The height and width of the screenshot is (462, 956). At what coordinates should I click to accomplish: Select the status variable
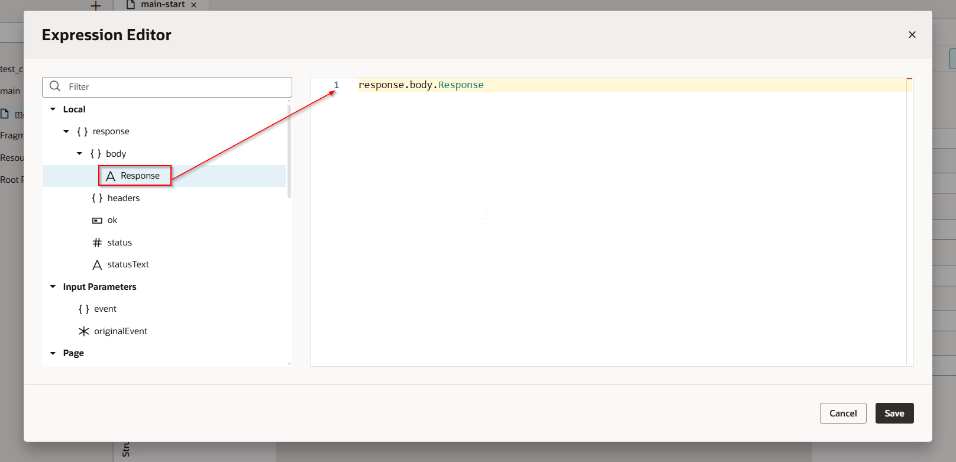[164, 243]
